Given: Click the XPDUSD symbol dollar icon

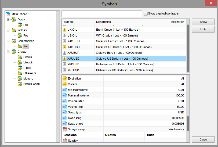Looking at the screenshot, I should click(x=64, y=64).
